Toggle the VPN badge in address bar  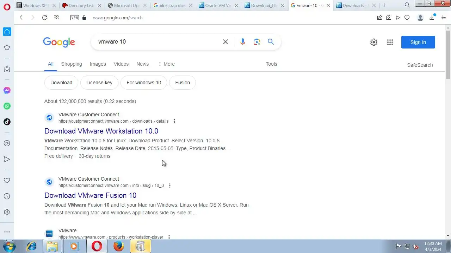[75, 18]
